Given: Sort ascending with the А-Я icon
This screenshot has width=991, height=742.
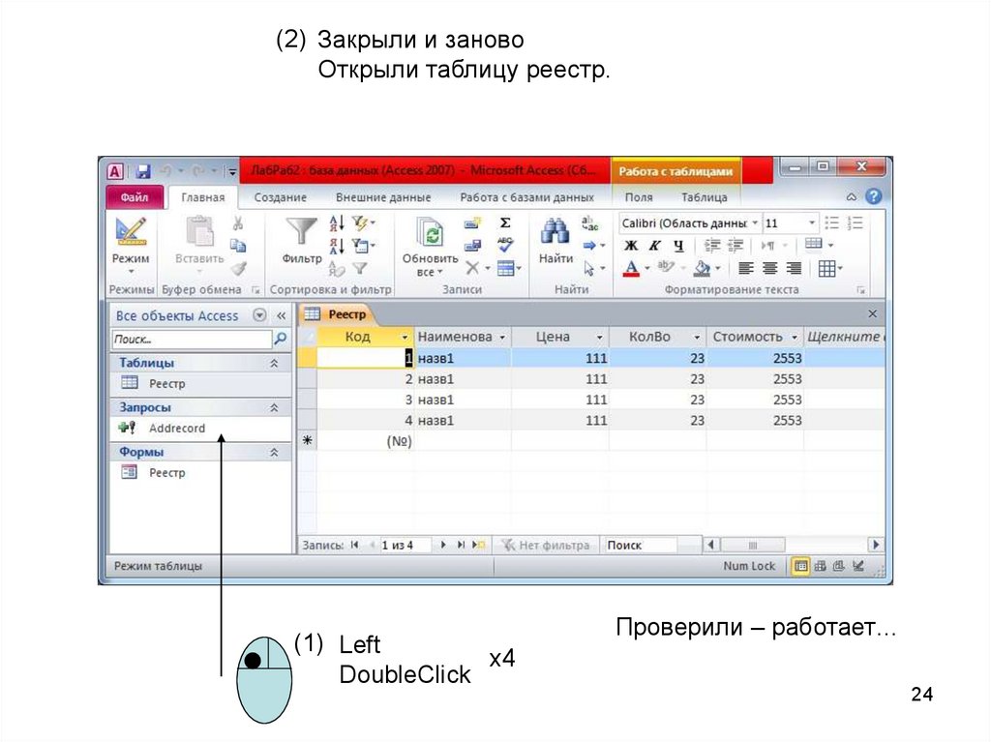Looking at the screenshot, I should pyautogui.click(x=338, y=223).
